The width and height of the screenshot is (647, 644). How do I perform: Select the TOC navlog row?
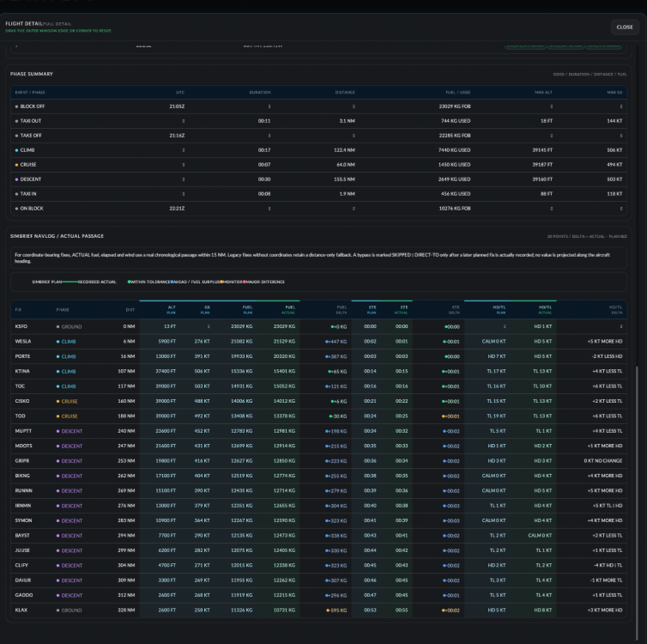[318, 386]
